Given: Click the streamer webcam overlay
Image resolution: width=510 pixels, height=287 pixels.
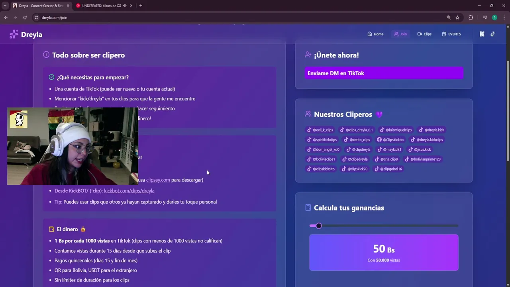Looking at the screenshot, I should pyautogui.click(x=73, y=146).
